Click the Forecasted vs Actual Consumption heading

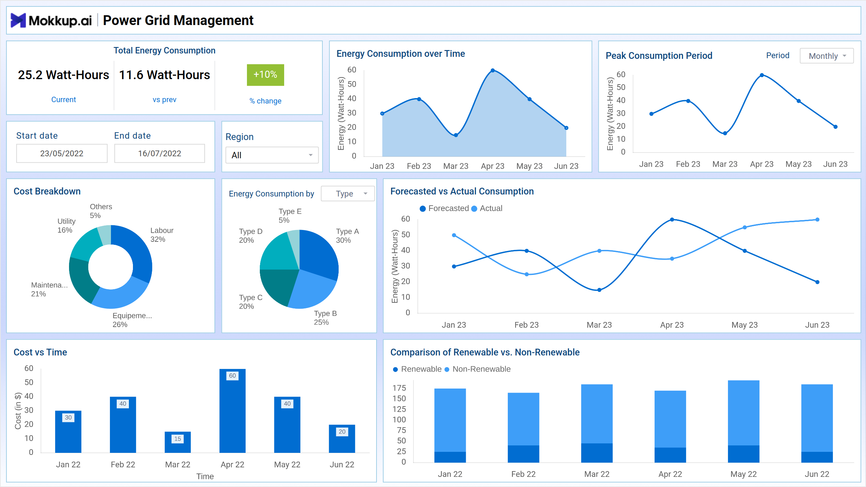pos(462,191)
